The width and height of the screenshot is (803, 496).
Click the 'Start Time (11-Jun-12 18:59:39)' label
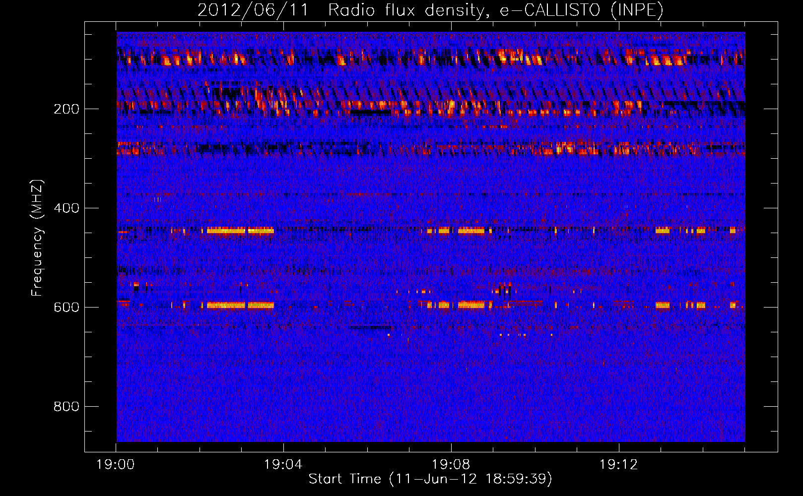coord(430,479)
